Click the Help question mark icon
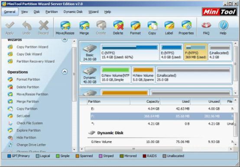This screenshot has height=167, width=240. [x=223, y=25]
